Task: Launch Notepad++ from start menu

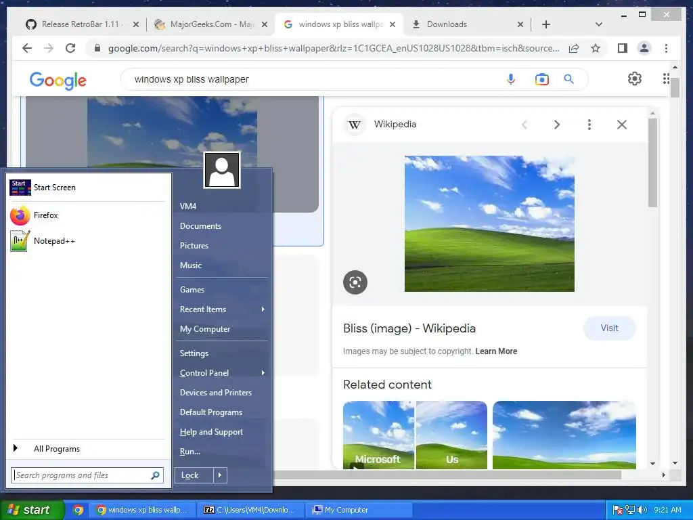Action: (x=87, y=241)
